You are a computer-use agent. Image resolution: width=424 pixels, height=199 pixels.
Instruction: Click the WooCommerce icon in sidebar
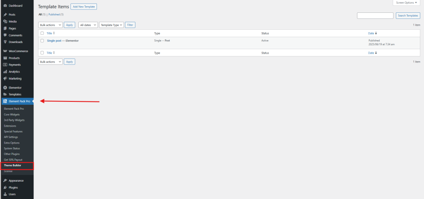(5, 51)
